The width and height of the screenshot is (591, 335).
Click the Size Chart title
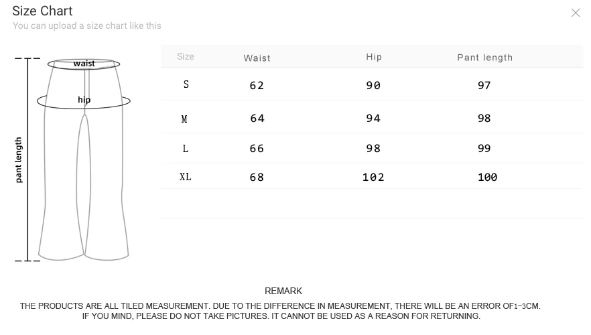tap(42, 11)
